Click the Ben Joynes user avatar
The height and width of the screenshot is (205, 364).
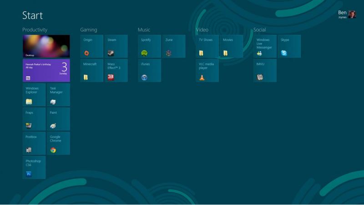coord(352,15)
